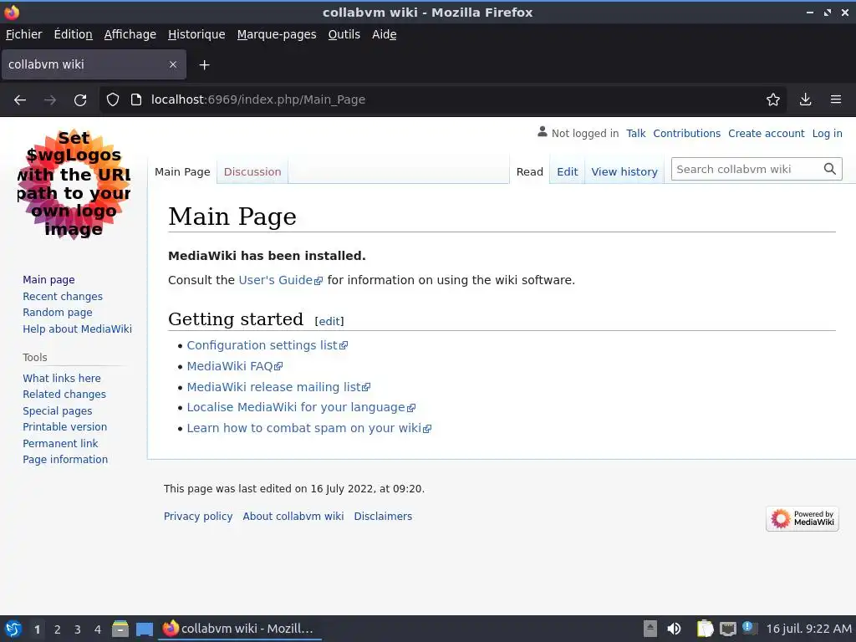
Task: Open the Talk link
Action: tap(636, 133)
